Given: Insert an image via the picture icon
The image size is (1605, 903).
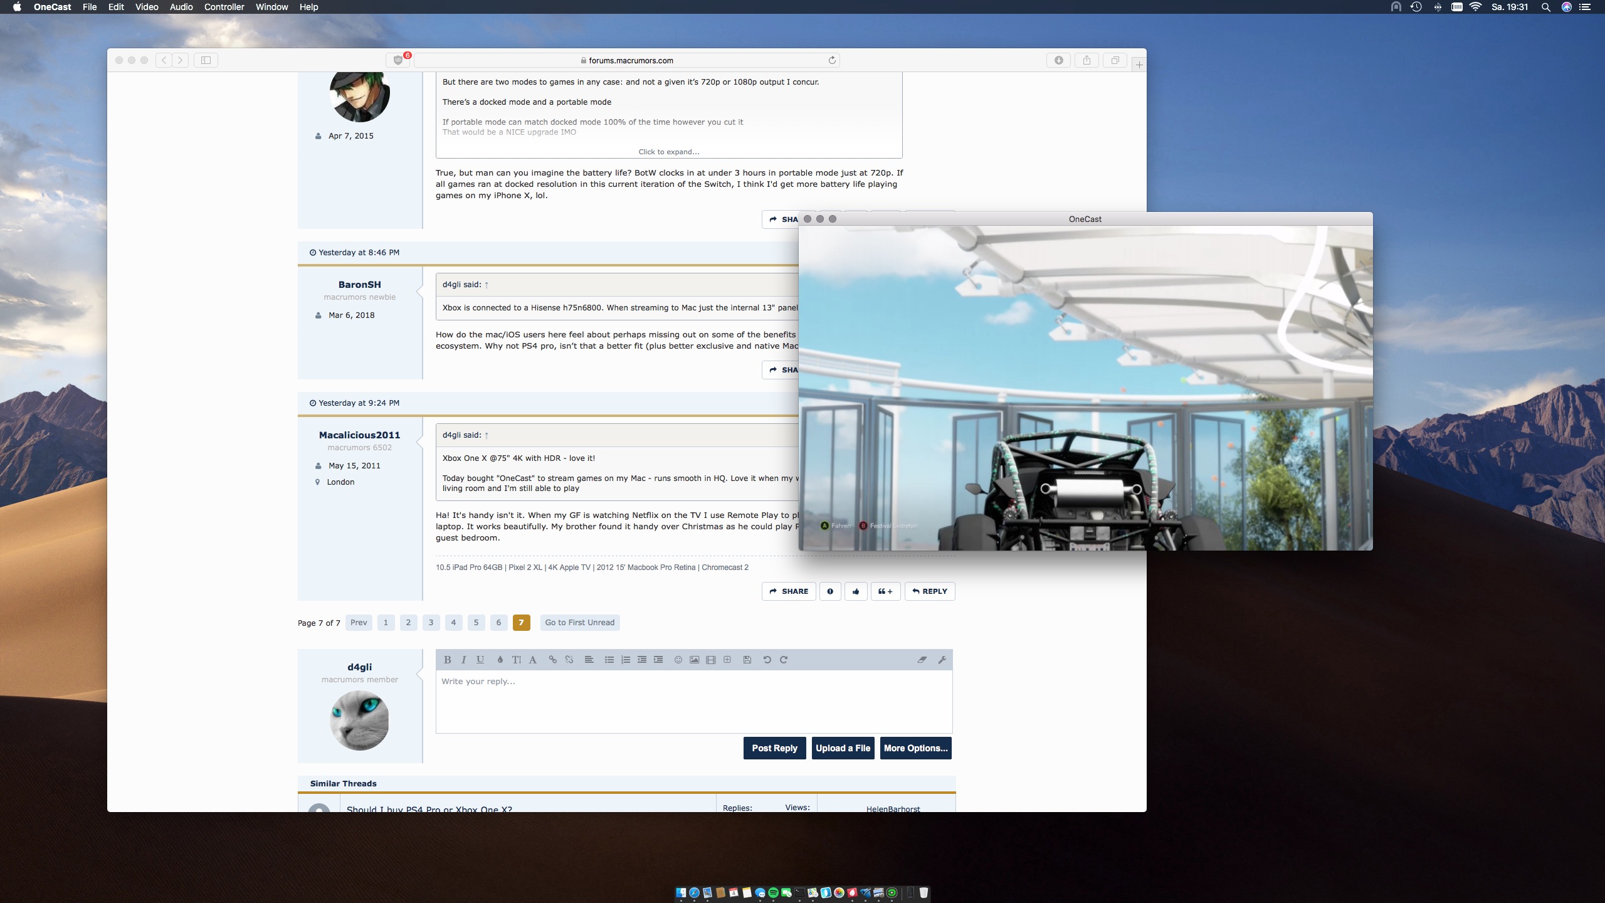Looking at the screenshot, I should pos(694,660).
